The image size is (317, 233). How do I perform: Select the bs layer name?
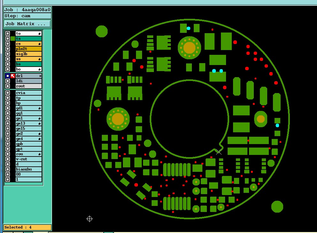(28, 64)
